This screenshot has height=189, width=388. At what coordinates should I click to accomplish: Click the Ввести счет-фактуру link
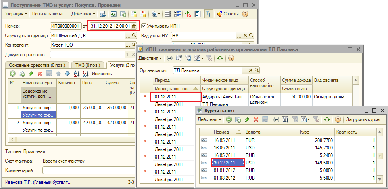tap(63, 161)
